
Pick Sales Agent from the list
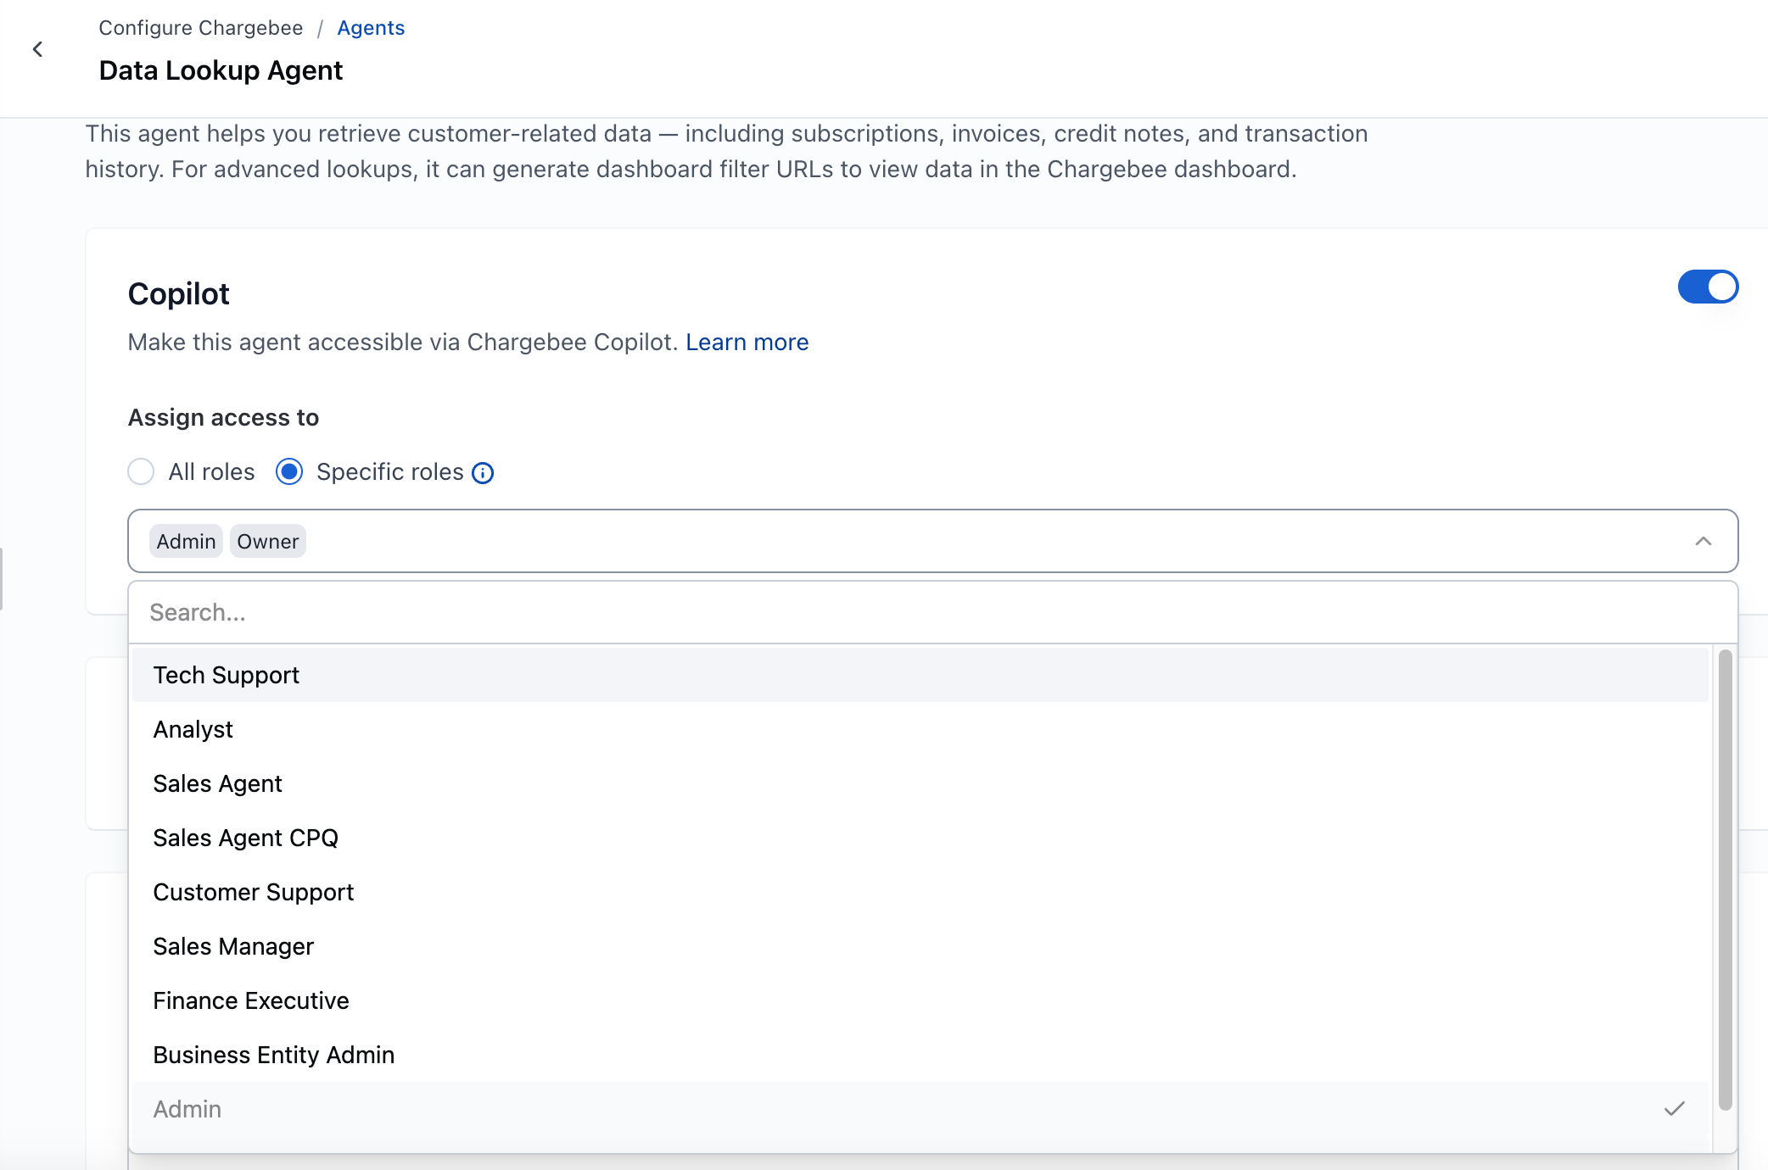218,783
